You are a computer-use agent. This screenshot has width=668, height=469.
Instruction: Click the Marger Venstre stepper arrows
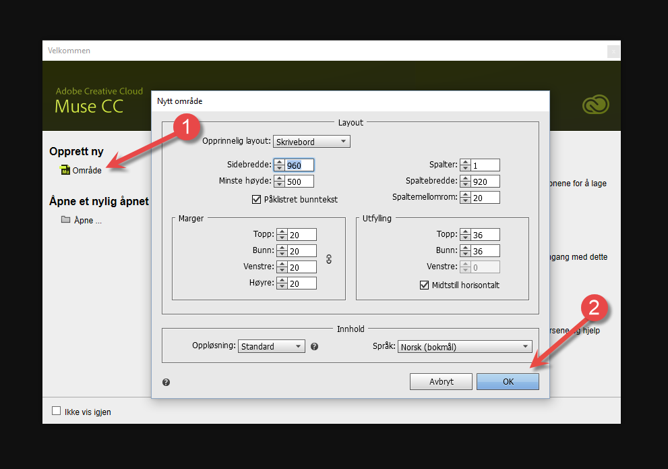[282, 267]
